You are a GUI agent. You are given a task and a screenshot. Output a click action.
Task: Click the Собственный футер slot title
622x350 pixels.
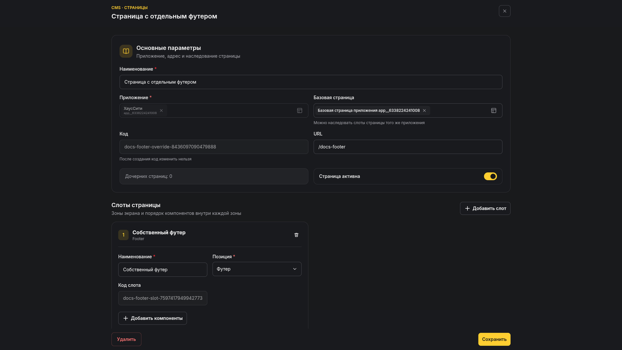(159, 232)
